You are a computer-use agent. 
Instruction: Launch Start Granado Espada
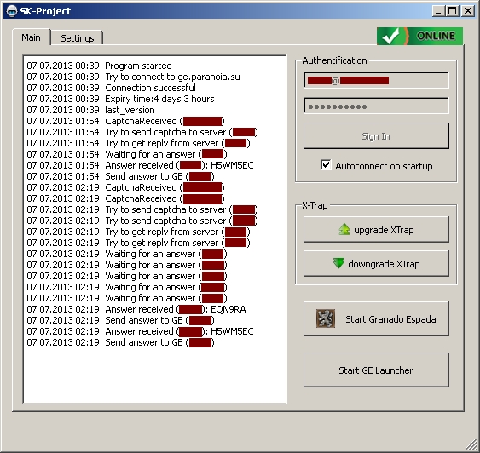(x=376, y=318)
